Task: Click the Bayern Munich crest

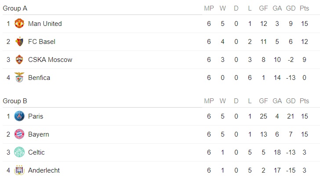Action: point(19,134)
